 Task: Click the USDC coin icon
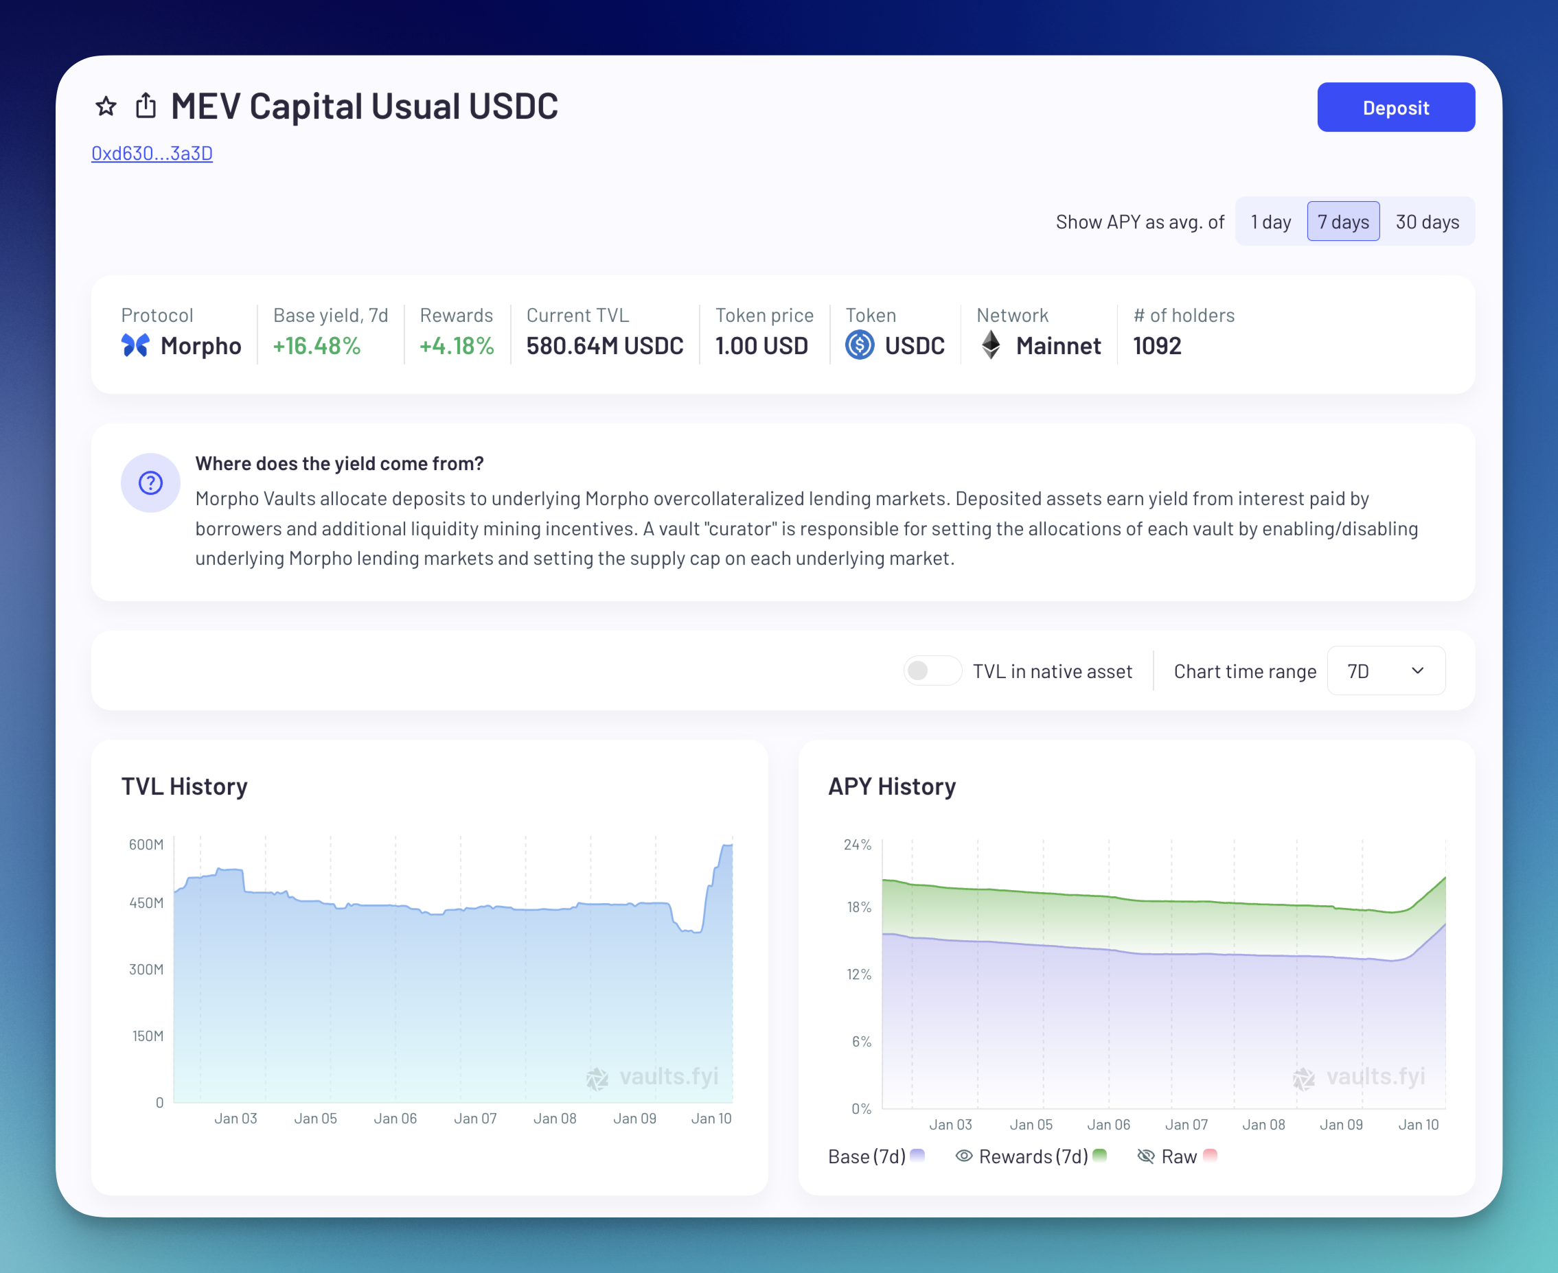point(860,345)
